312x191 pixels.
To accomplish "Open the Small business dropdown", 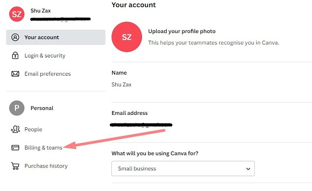I will [183, 169].
